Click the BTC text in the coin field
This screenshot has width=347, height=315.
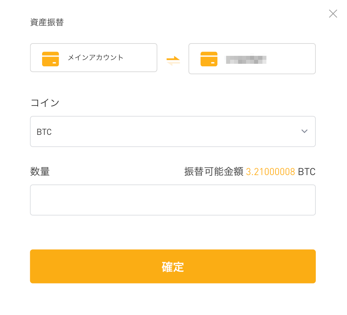[x=44, y=132]
